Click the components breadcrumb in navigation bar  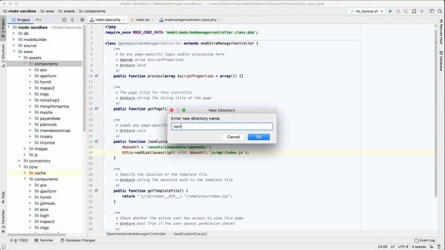pos(92,11)
